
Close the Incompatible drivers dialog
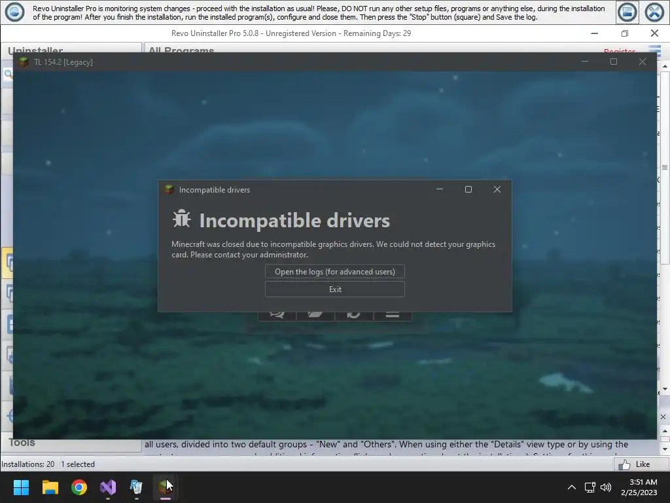(497, 189)
